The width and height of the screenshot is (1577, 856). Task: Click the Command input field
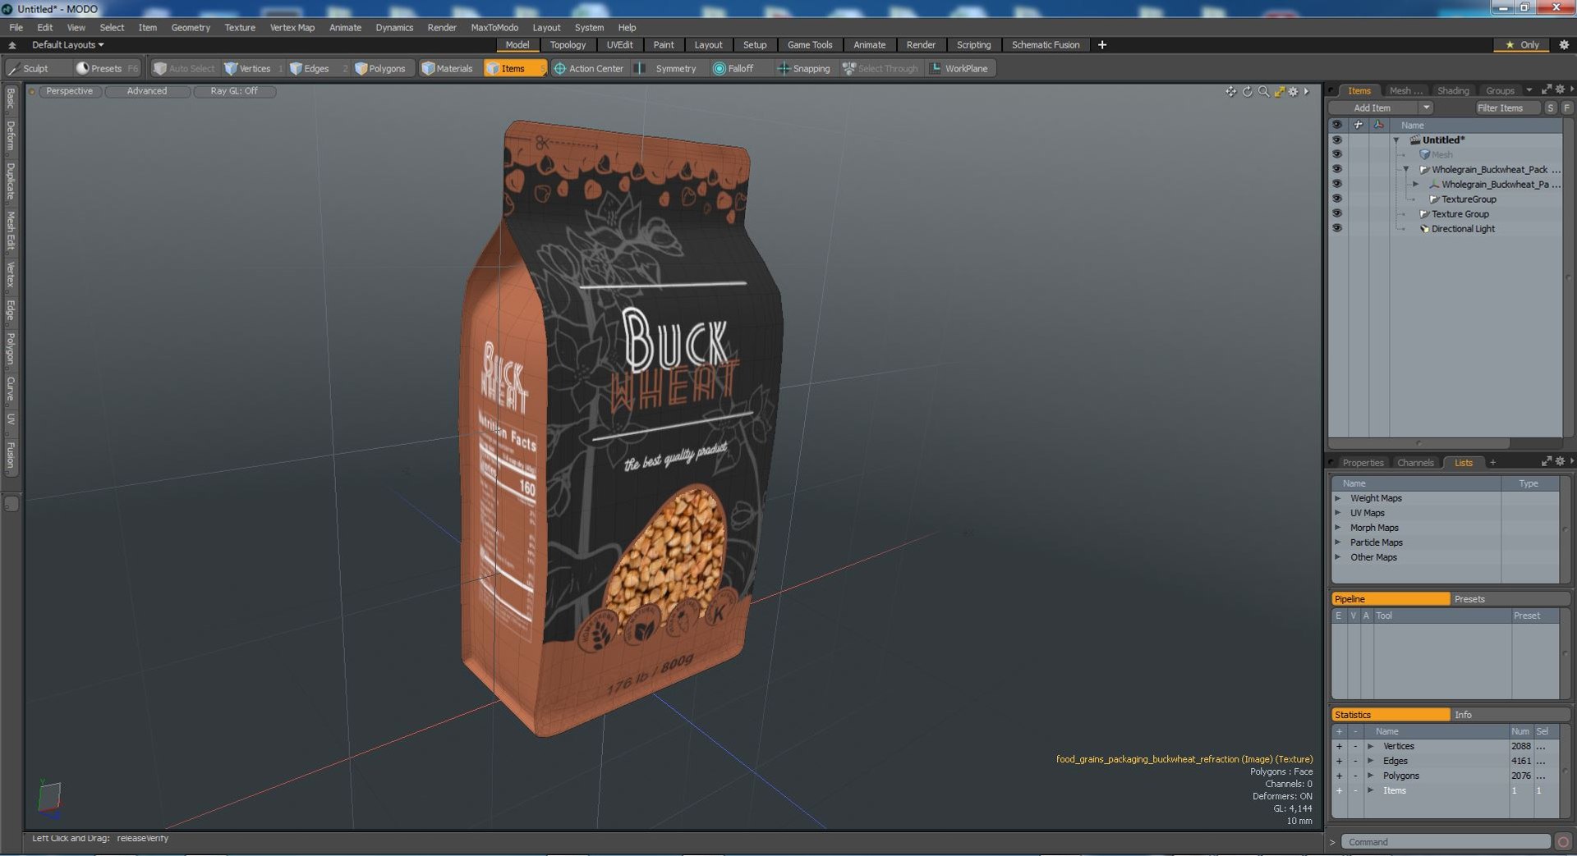[x=1446, y=842]
